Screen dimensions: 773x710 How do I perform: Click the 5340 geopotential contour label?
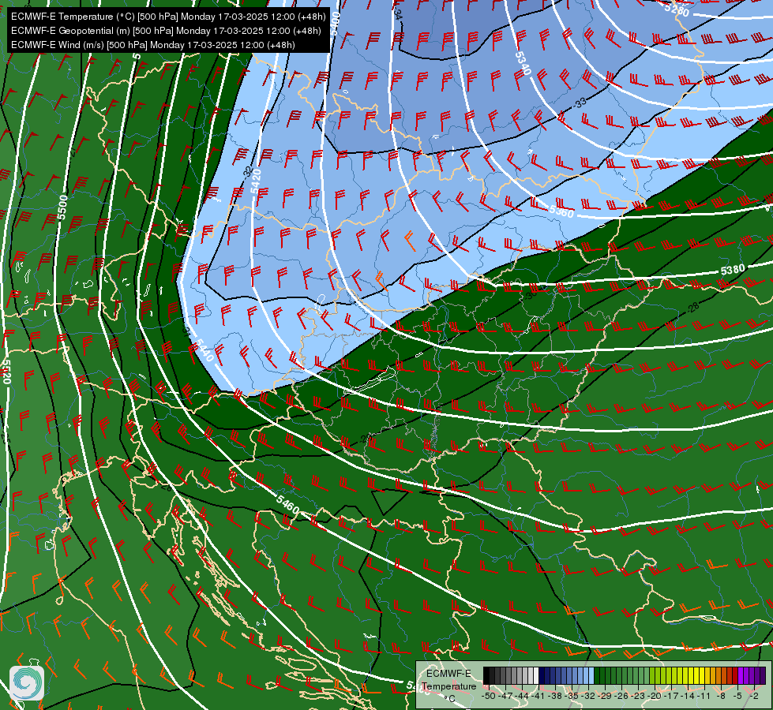pyautogui.click(x=523, y=63)
